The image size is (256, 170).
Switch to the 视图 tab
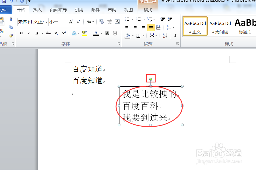(129, 10)
